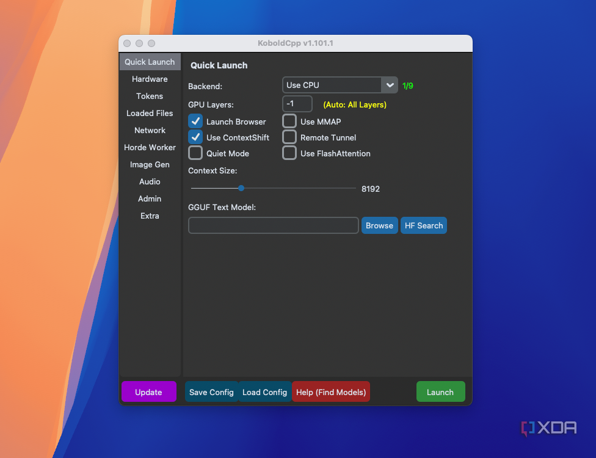The image size is (596, 458).
Task: Open the Network tab
Action: [x=150, y=130]
